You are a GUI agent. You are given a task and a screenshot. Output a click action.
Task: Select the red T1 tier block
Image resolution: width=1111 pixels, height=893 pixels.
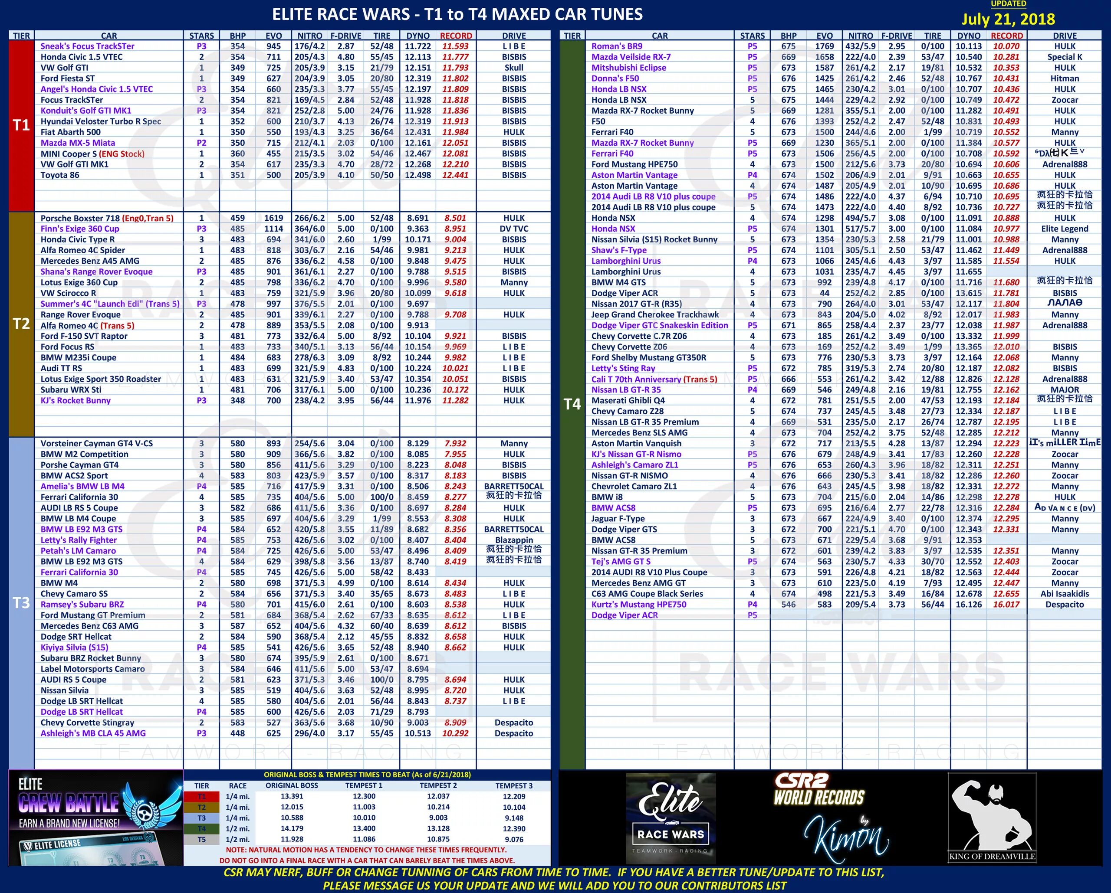(21, 126)
